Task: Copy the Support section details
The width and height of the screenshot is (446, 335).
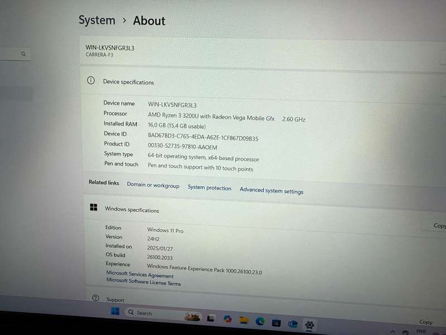Action: (426, 322)
